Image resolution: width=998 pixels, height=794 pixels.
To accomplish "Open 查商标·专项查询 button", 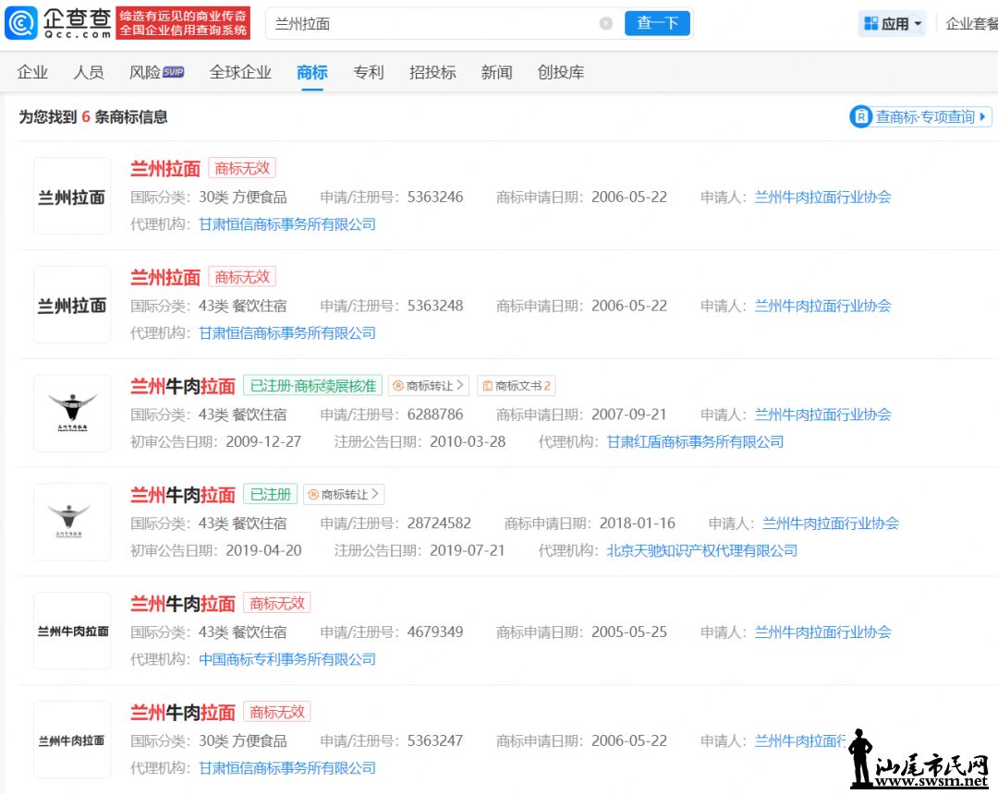I will [x=920, y=116].
